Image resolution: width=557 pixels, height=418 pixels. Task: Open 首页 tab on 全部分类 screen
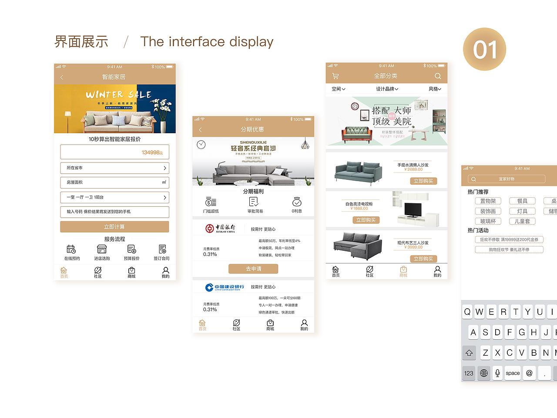point(336,272)
